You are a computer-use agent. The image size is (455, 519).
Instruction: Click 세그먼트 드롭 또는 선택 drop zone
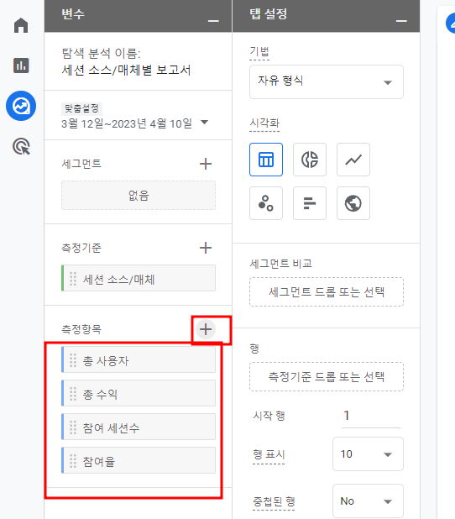pyautogui.click(x=327, y=292)
